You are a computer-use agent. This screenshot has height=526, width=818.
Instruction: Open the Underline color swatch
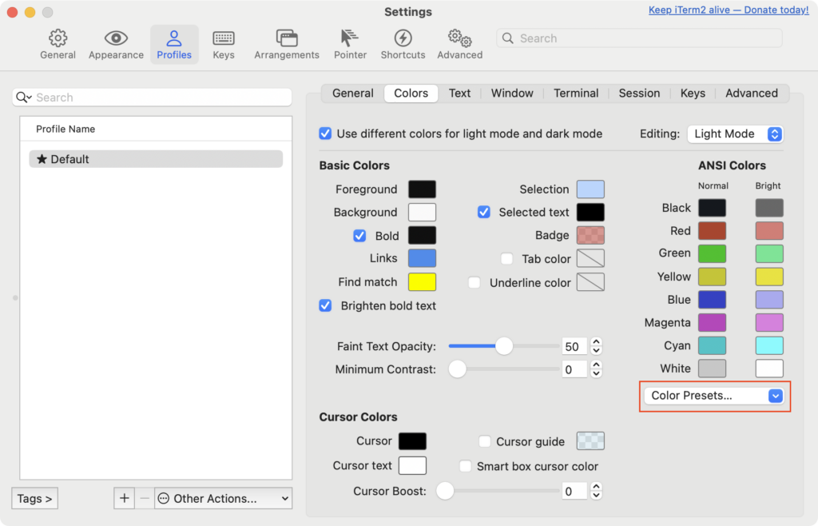[590, 282]
